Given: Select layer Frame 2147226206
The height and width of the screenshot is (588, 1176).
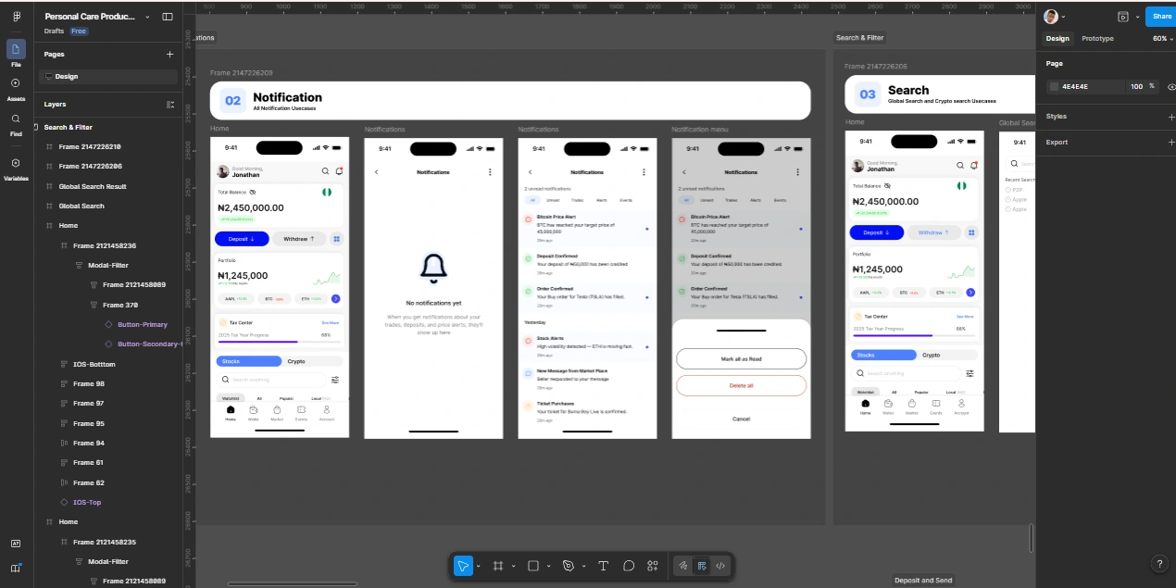Looking at the screenshot, I should click(x=90, y=166).
